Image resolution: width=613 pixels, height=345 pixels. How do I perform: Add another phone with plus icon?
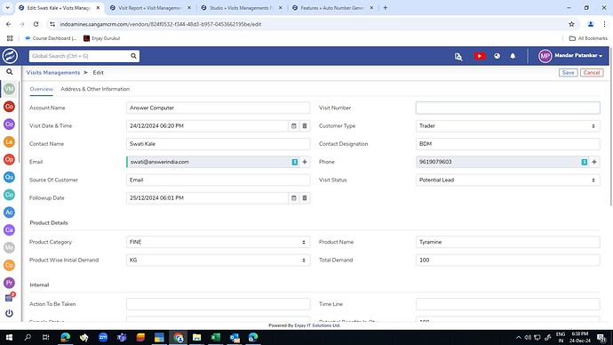pos(594,162)
